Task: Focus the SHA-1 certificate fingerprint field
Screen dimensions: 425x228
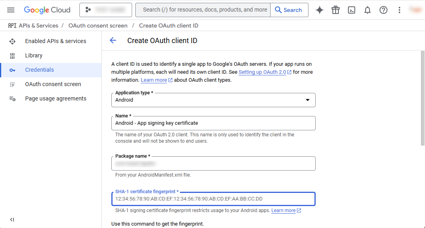Action: pyautogui.click(x=213, y=199)
